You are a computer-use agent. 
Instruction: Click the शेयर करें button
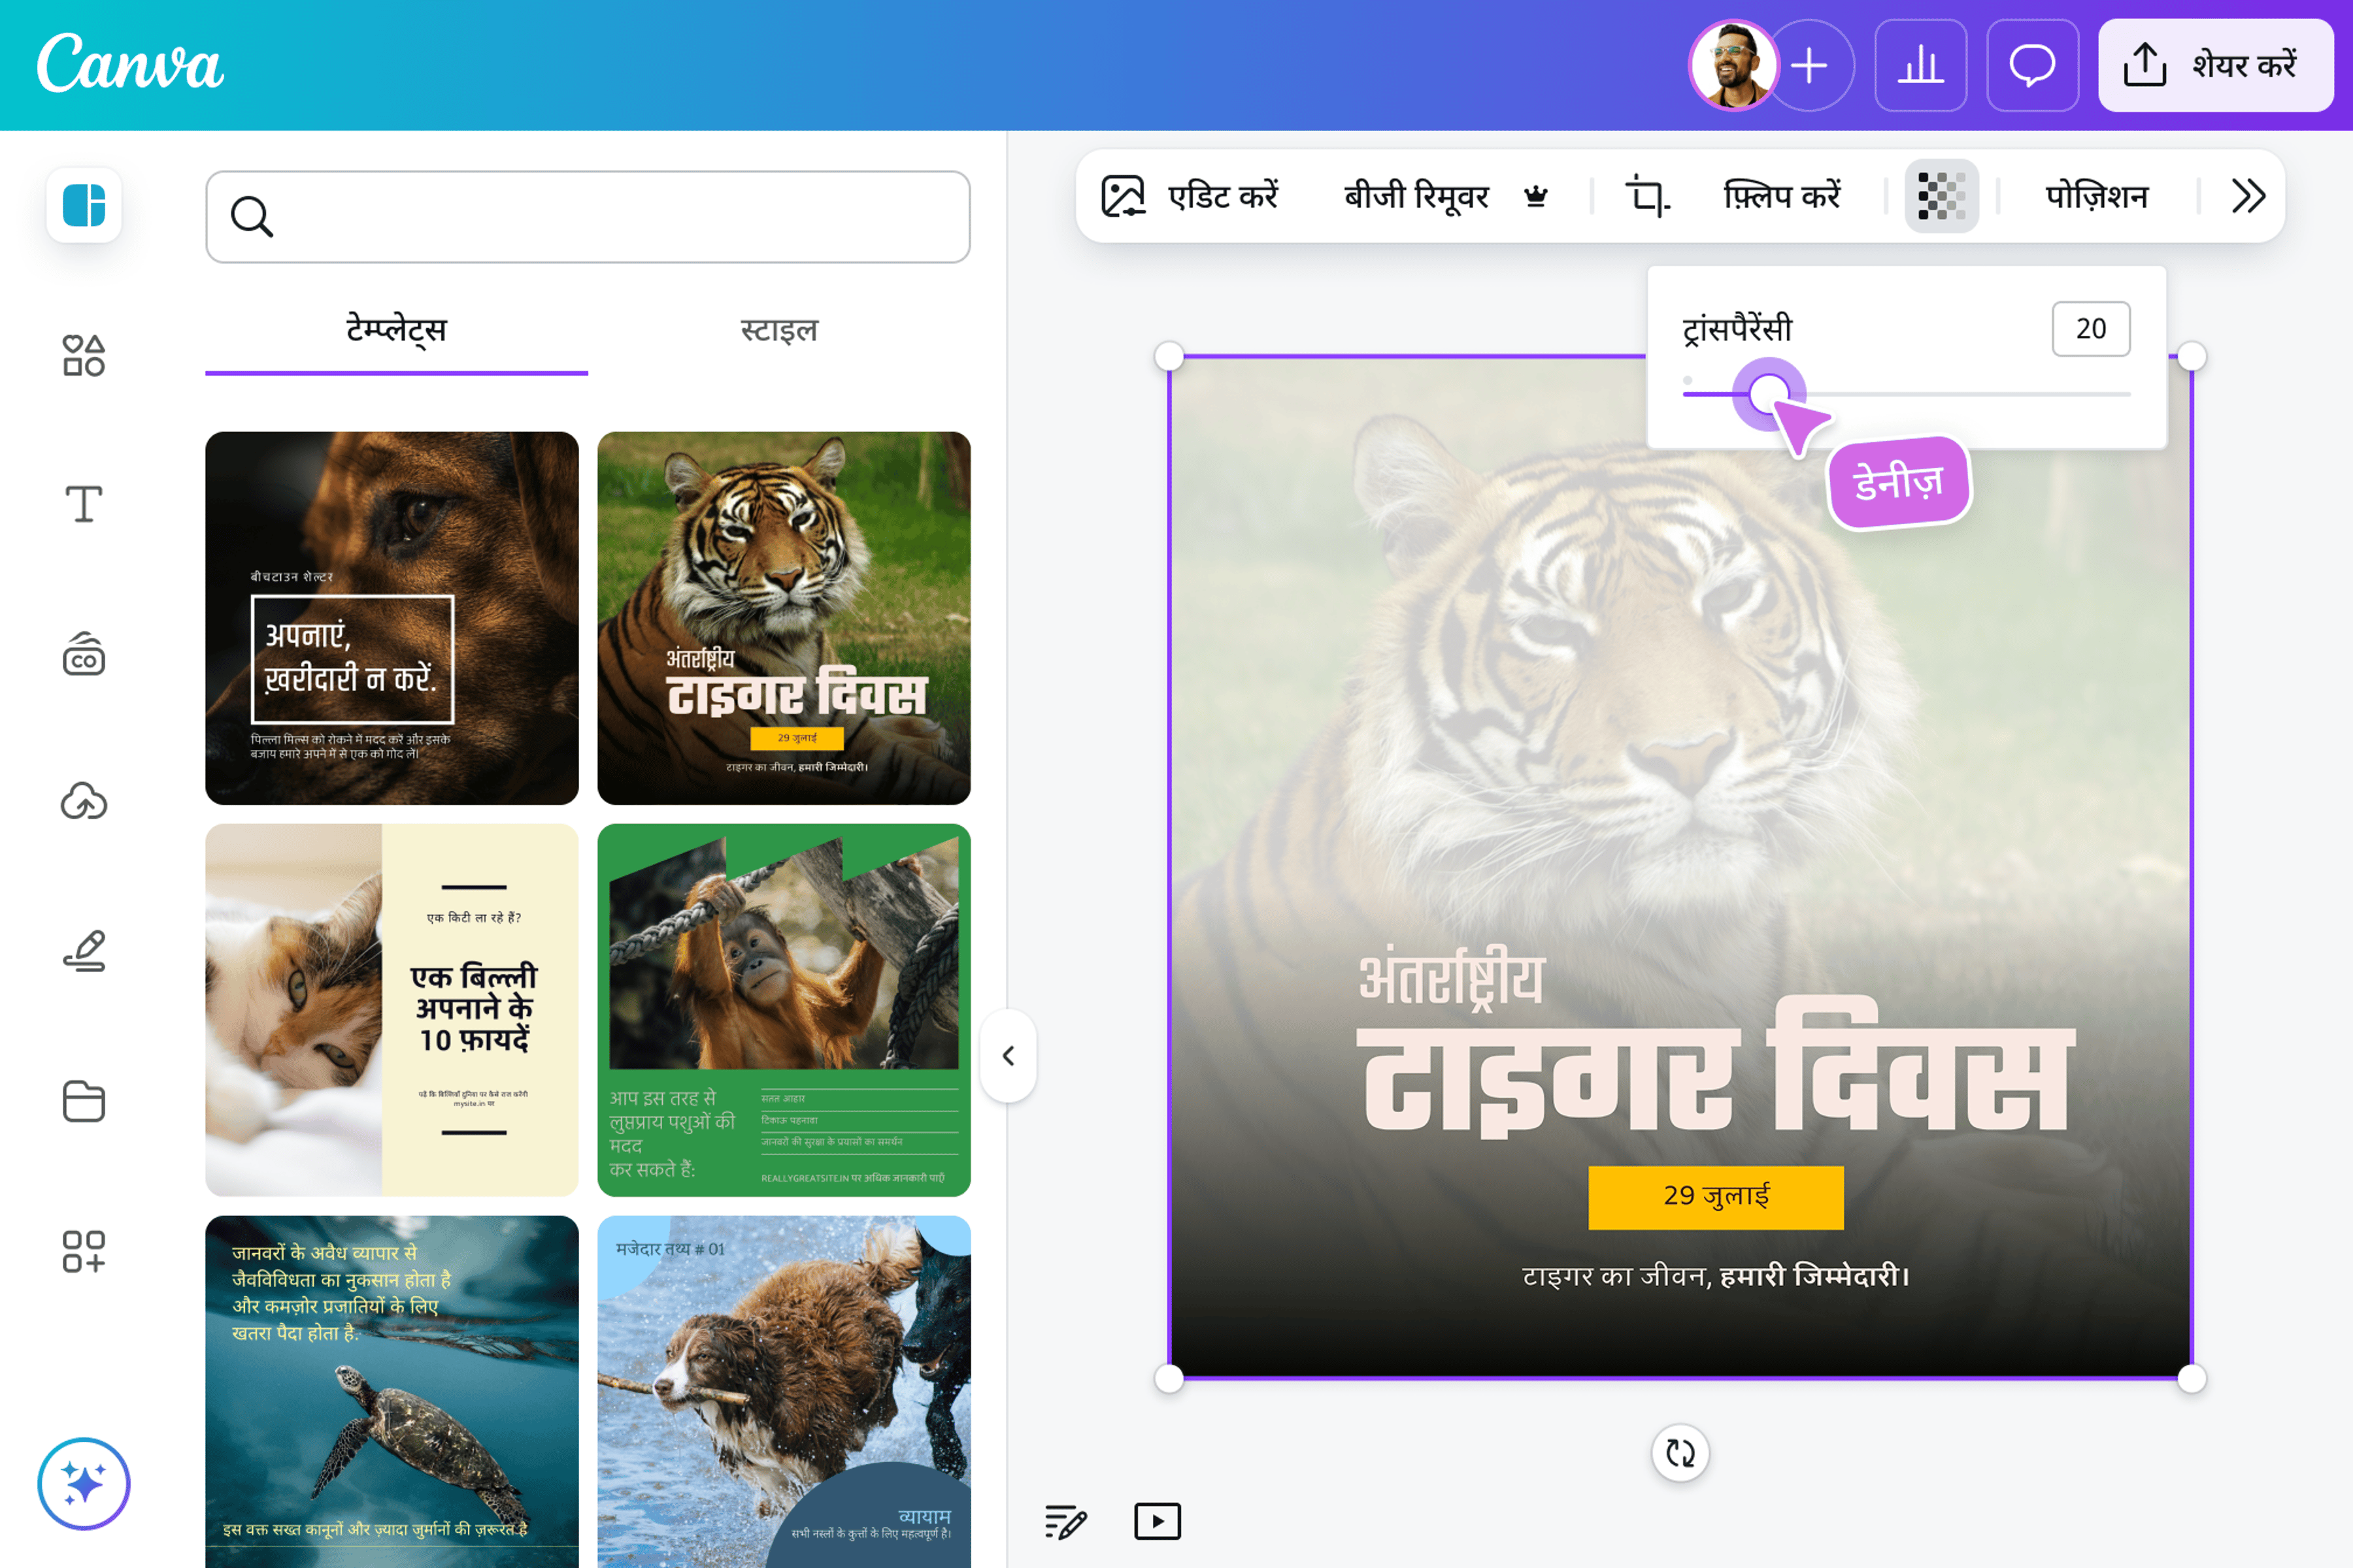2216,65
